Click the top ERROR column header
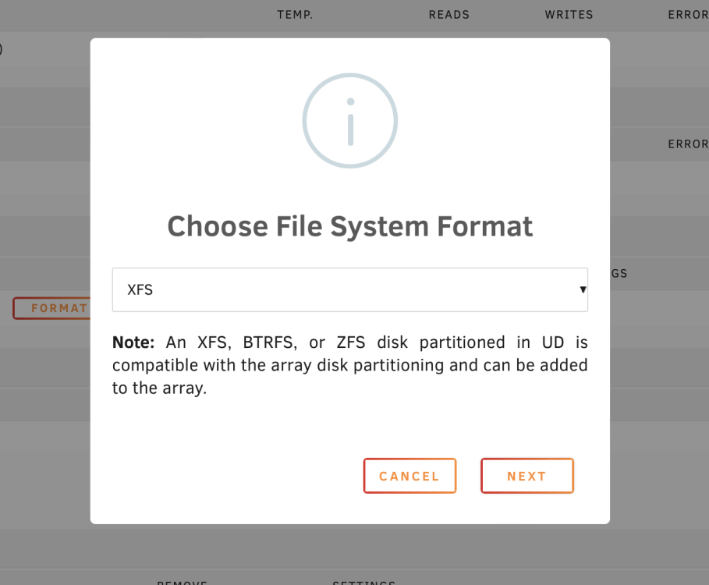 [688, 15]
